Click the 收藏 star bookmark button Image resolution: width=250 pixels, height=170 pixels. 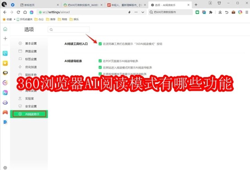click(x=7, y=19)
